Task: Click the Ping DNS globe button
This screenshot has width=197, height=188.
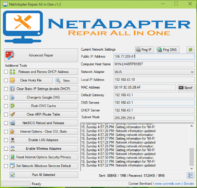Action: click(x=168, y=50)
